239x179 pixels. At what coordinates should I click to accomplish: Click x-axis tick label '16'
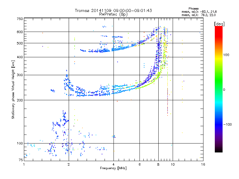[x=203, y=164]
